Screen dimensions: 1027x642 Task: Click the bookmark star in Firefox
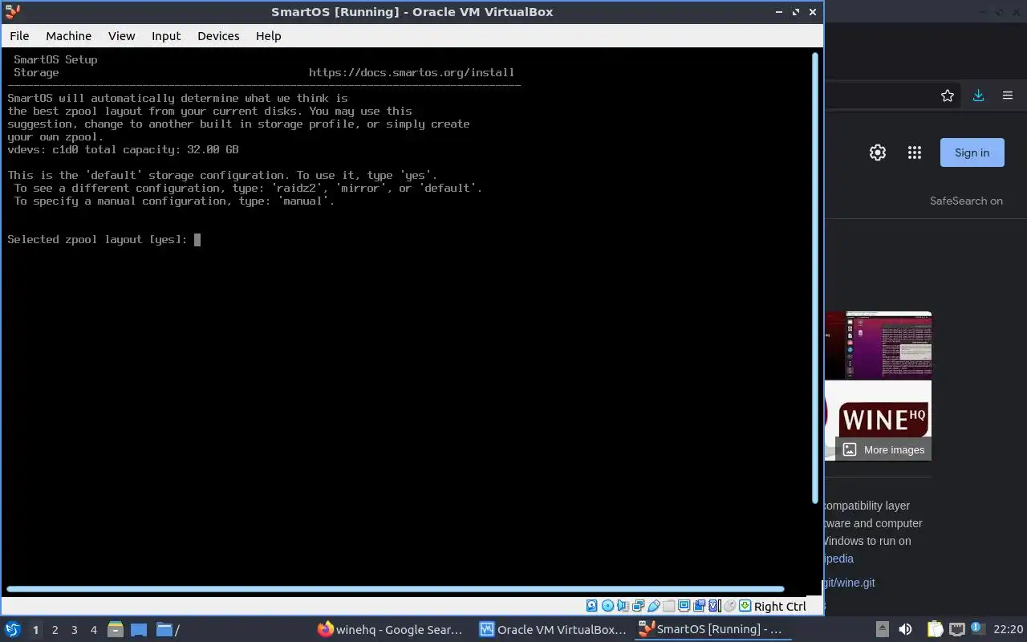click(x=948, y=95)
